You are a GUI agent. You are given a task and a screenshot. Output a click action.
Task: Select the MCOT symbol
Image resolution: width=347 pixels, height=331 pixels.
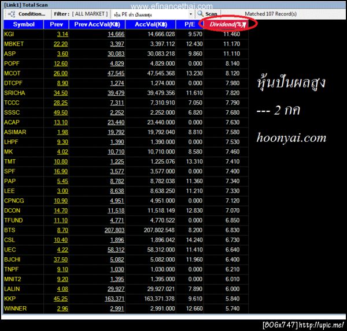(x=12, y=73)
